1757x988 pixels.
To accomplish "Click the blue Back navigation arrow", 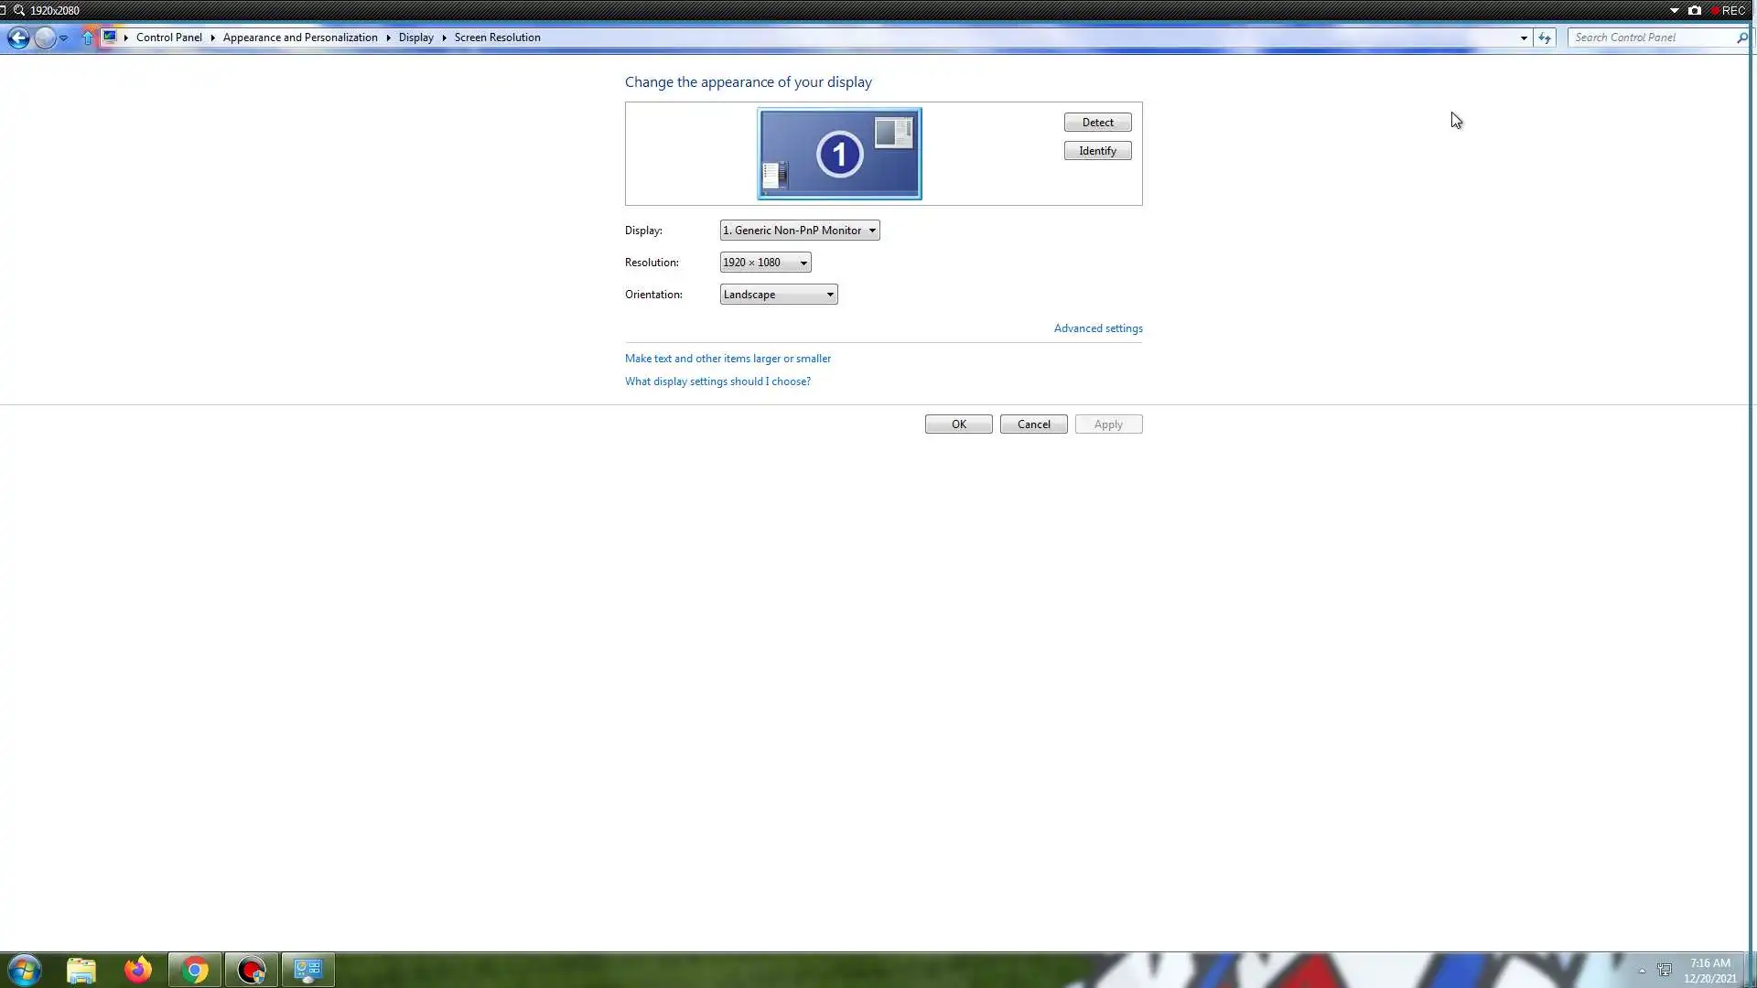I will pos(17,38).
